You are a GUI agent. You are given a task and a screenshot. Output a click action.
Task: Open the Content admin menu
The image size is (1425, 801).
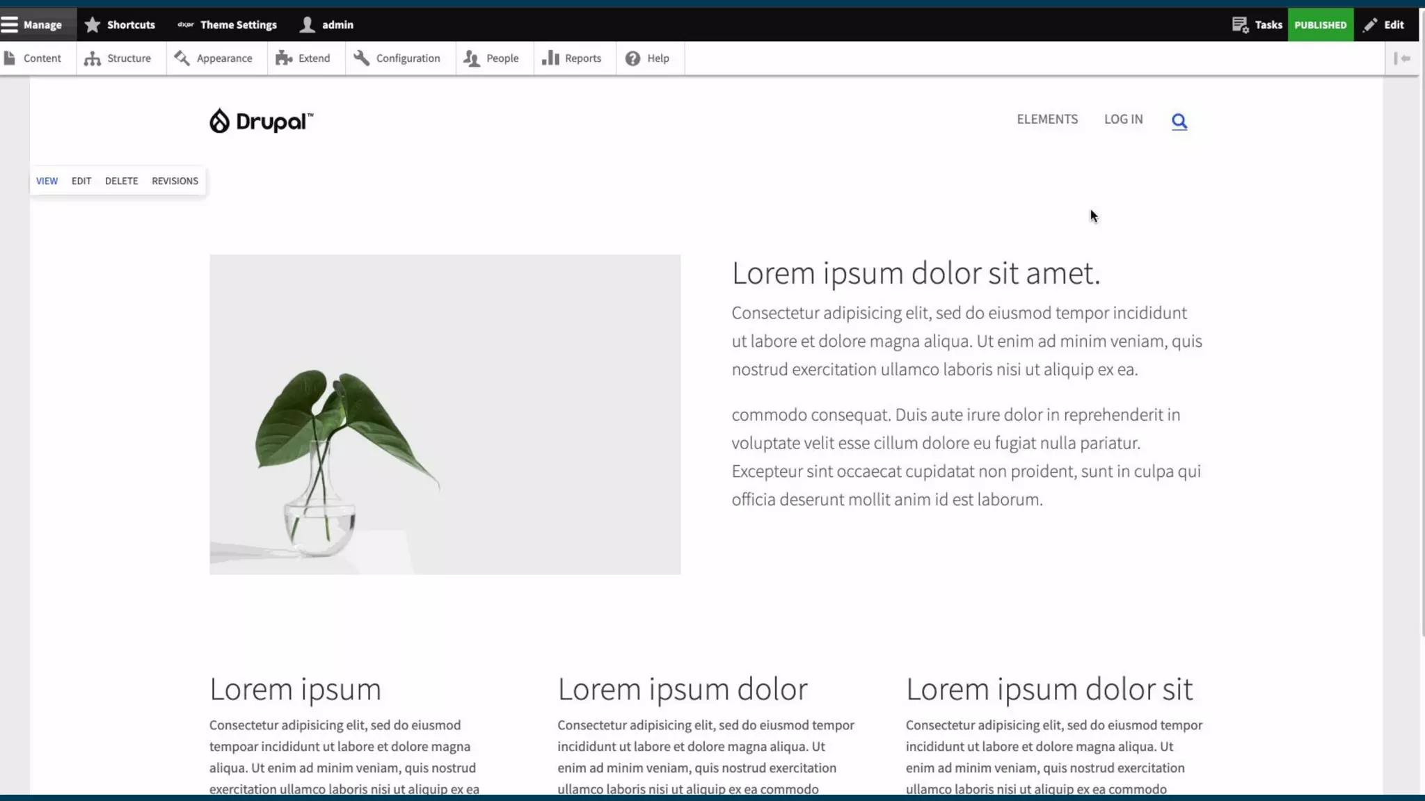click(33, 58)
